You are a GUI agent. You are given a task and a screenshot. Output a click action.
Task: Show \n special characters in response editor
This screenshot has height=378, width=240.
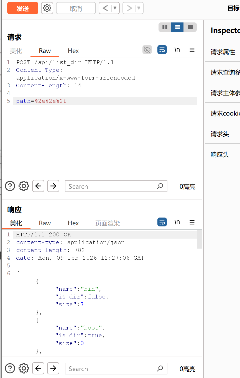[177, 222]
